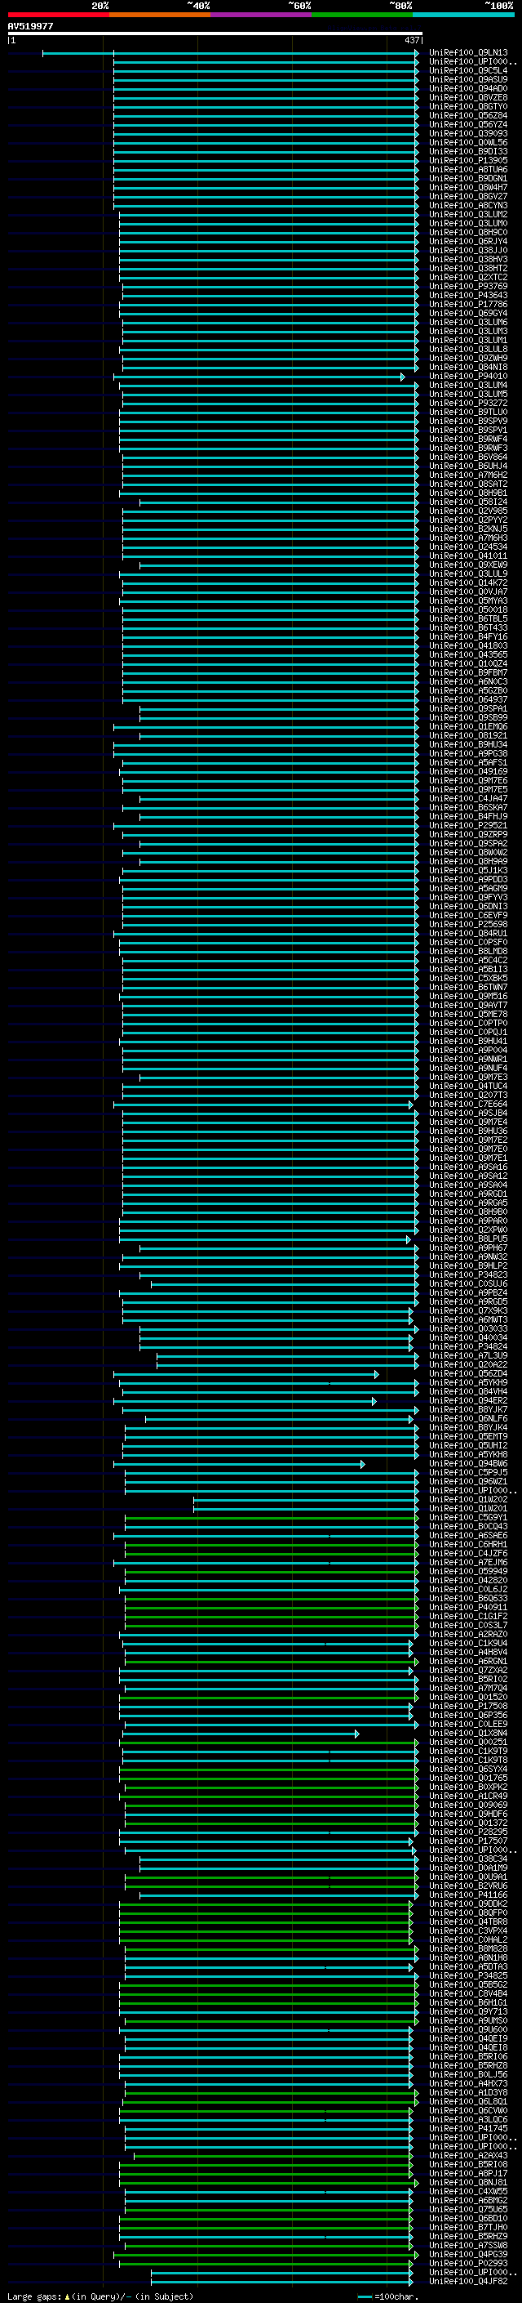Select hit UniRef100_Q2XPW0
This screenshot has width=522, height=2303.
click(x=468, y=1230)
